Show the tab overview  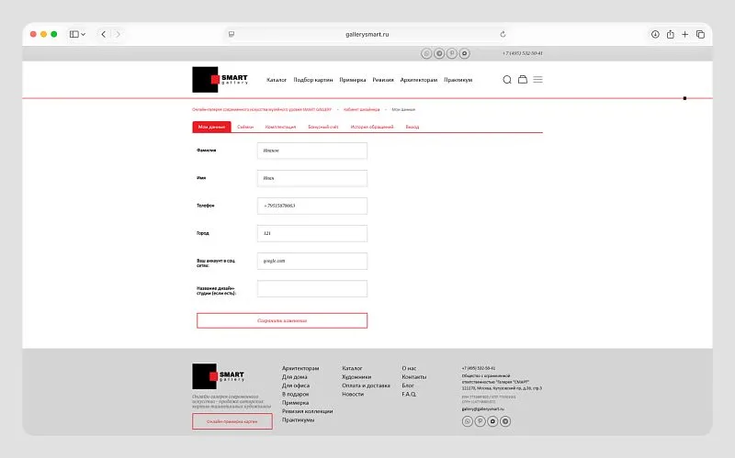click(x=700, y=34)
